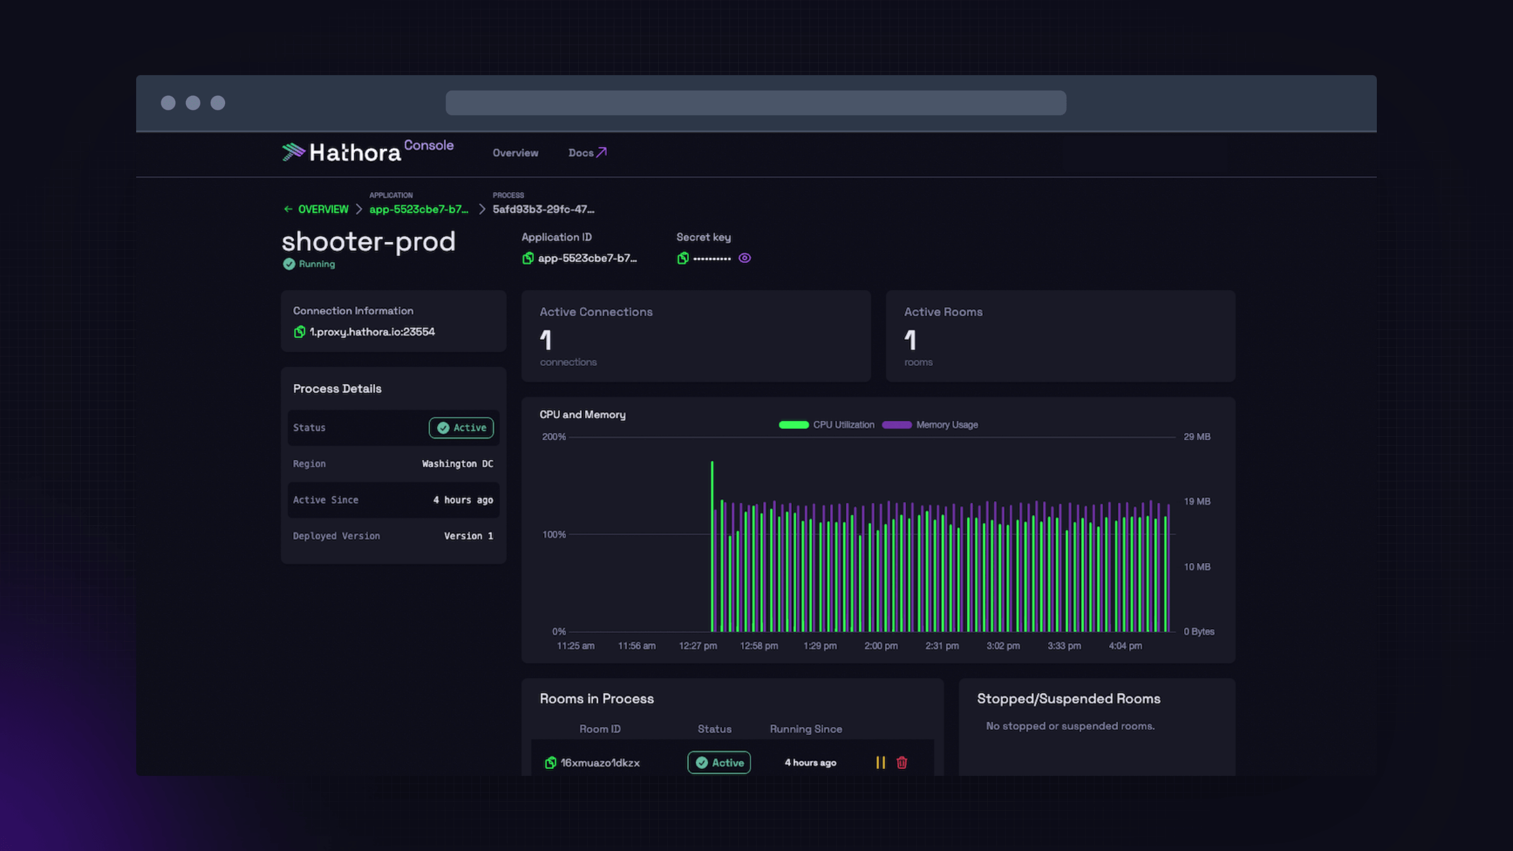The height and width of the screenshot is (851, 1513).
Task: Go back via the OVERVIEW breadcrumb arrow
Action: tap(288, 209)
